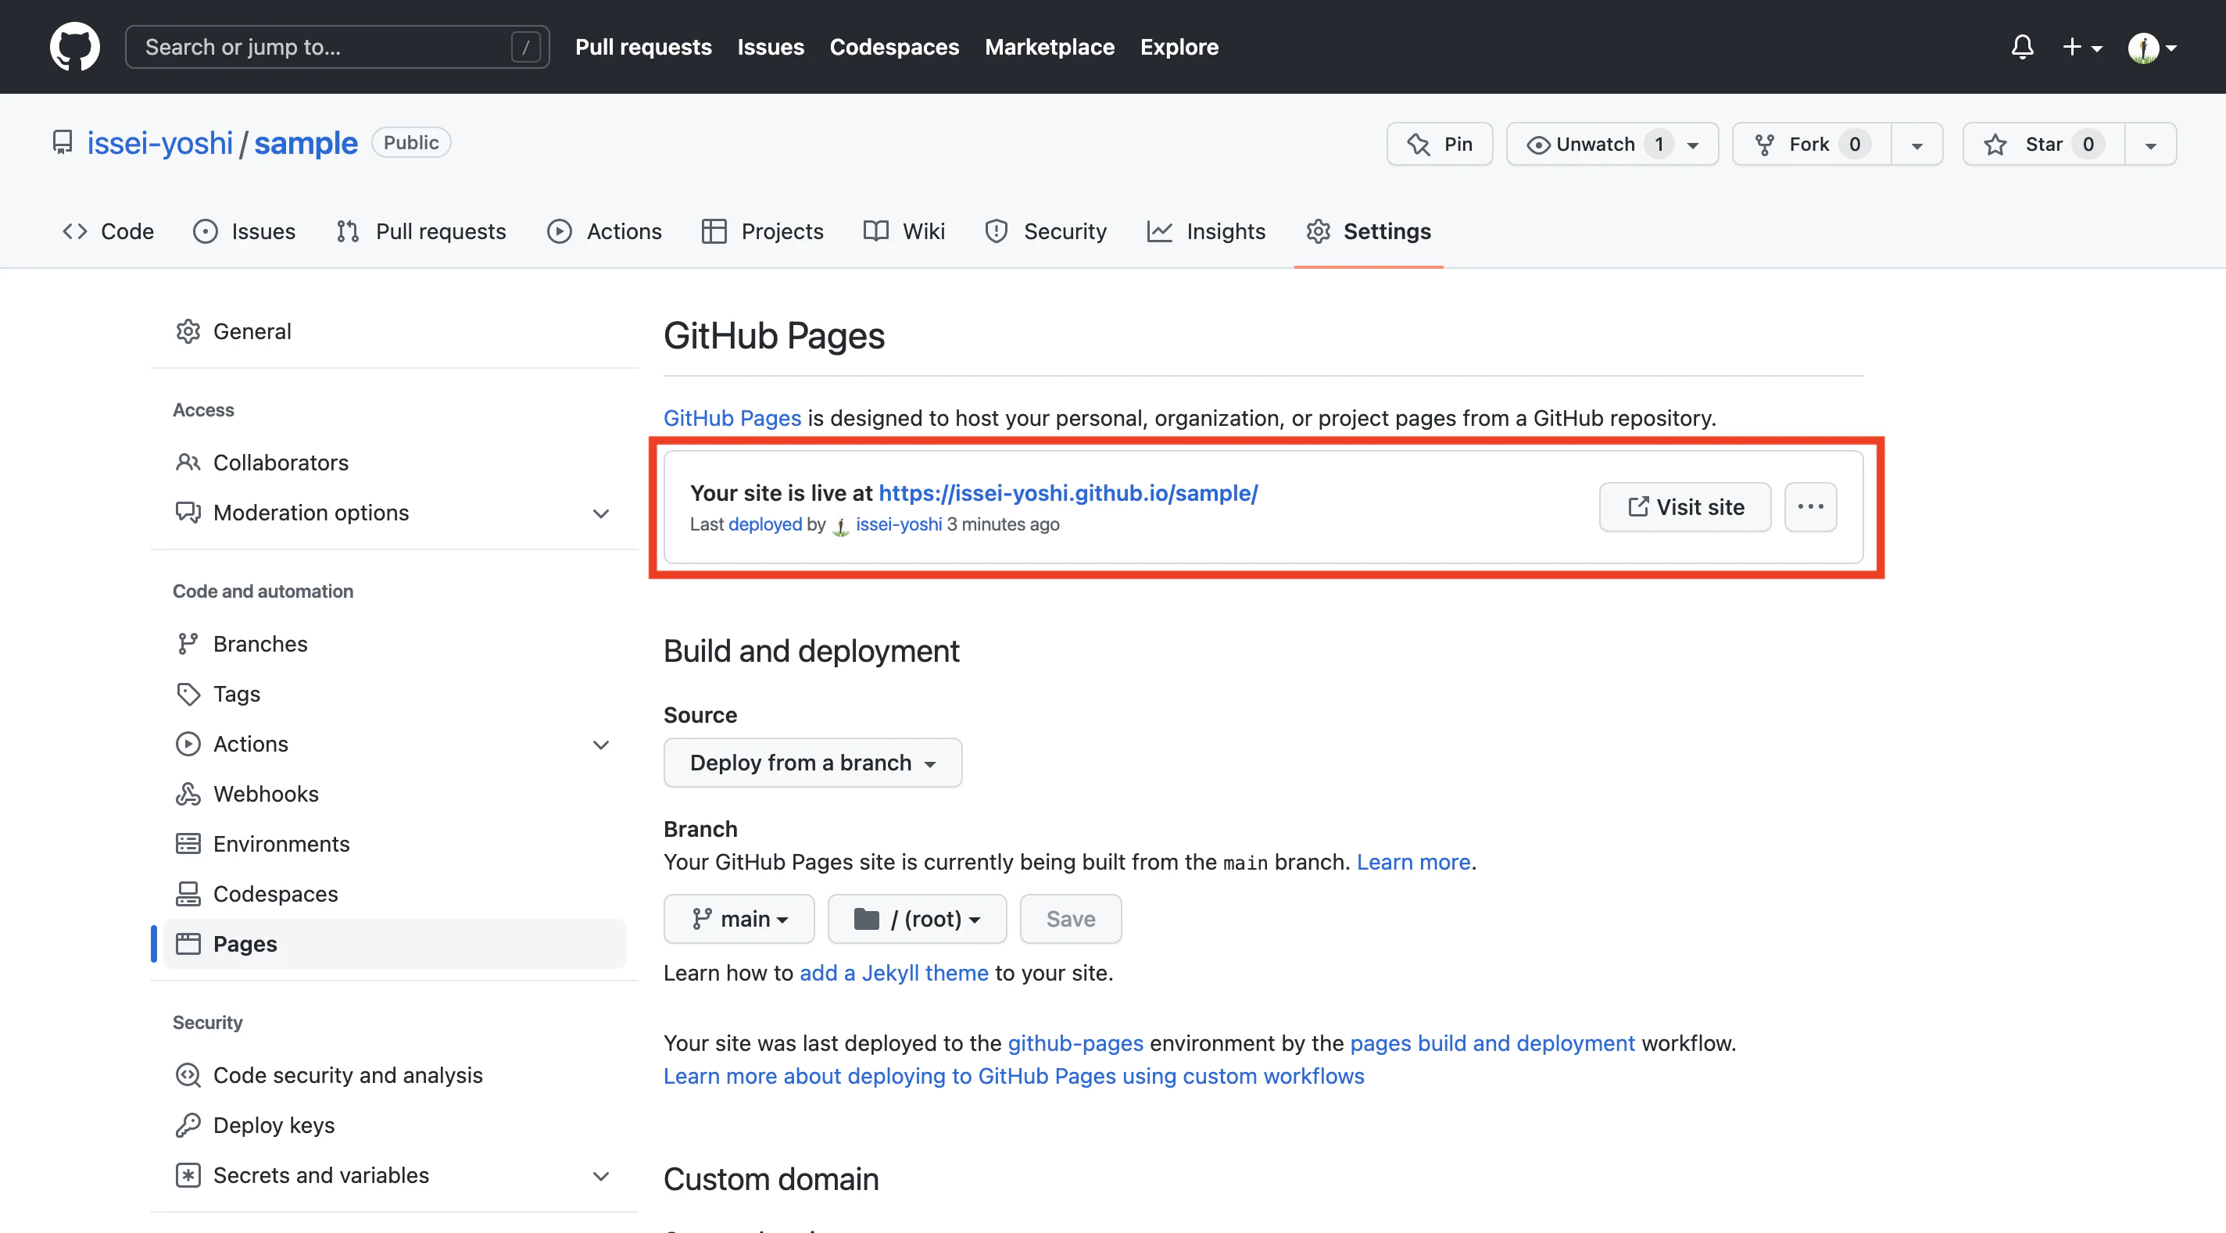Open Deploy keys in sidebar
The image size is (2226, 1233).
(273, 1125)
